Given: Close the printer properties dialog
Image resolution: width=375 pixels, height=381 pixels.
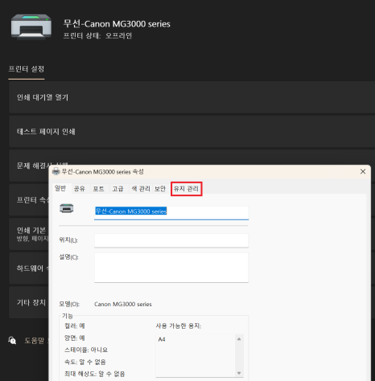Looking at the screenshot, I should tap(363, 171).
